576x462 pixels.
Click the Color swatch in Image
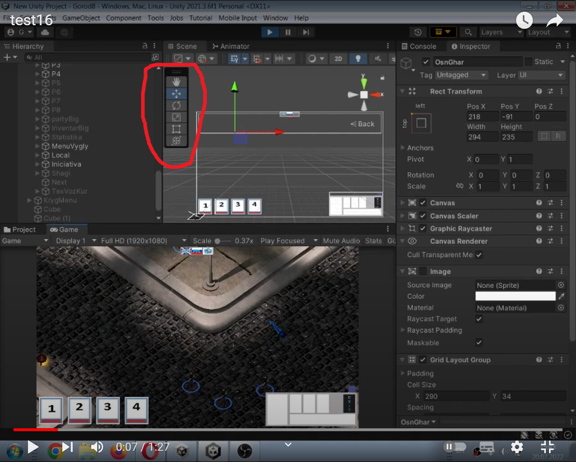coord(515,296)
